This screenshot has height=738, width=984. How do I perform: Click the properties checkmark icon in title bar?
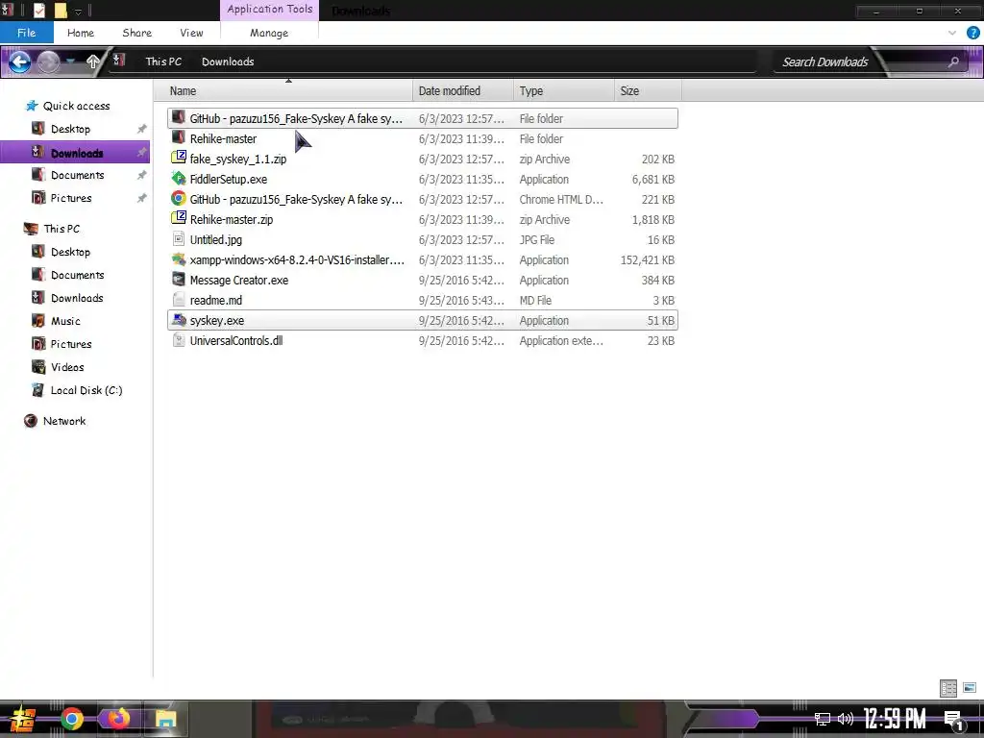38,10
